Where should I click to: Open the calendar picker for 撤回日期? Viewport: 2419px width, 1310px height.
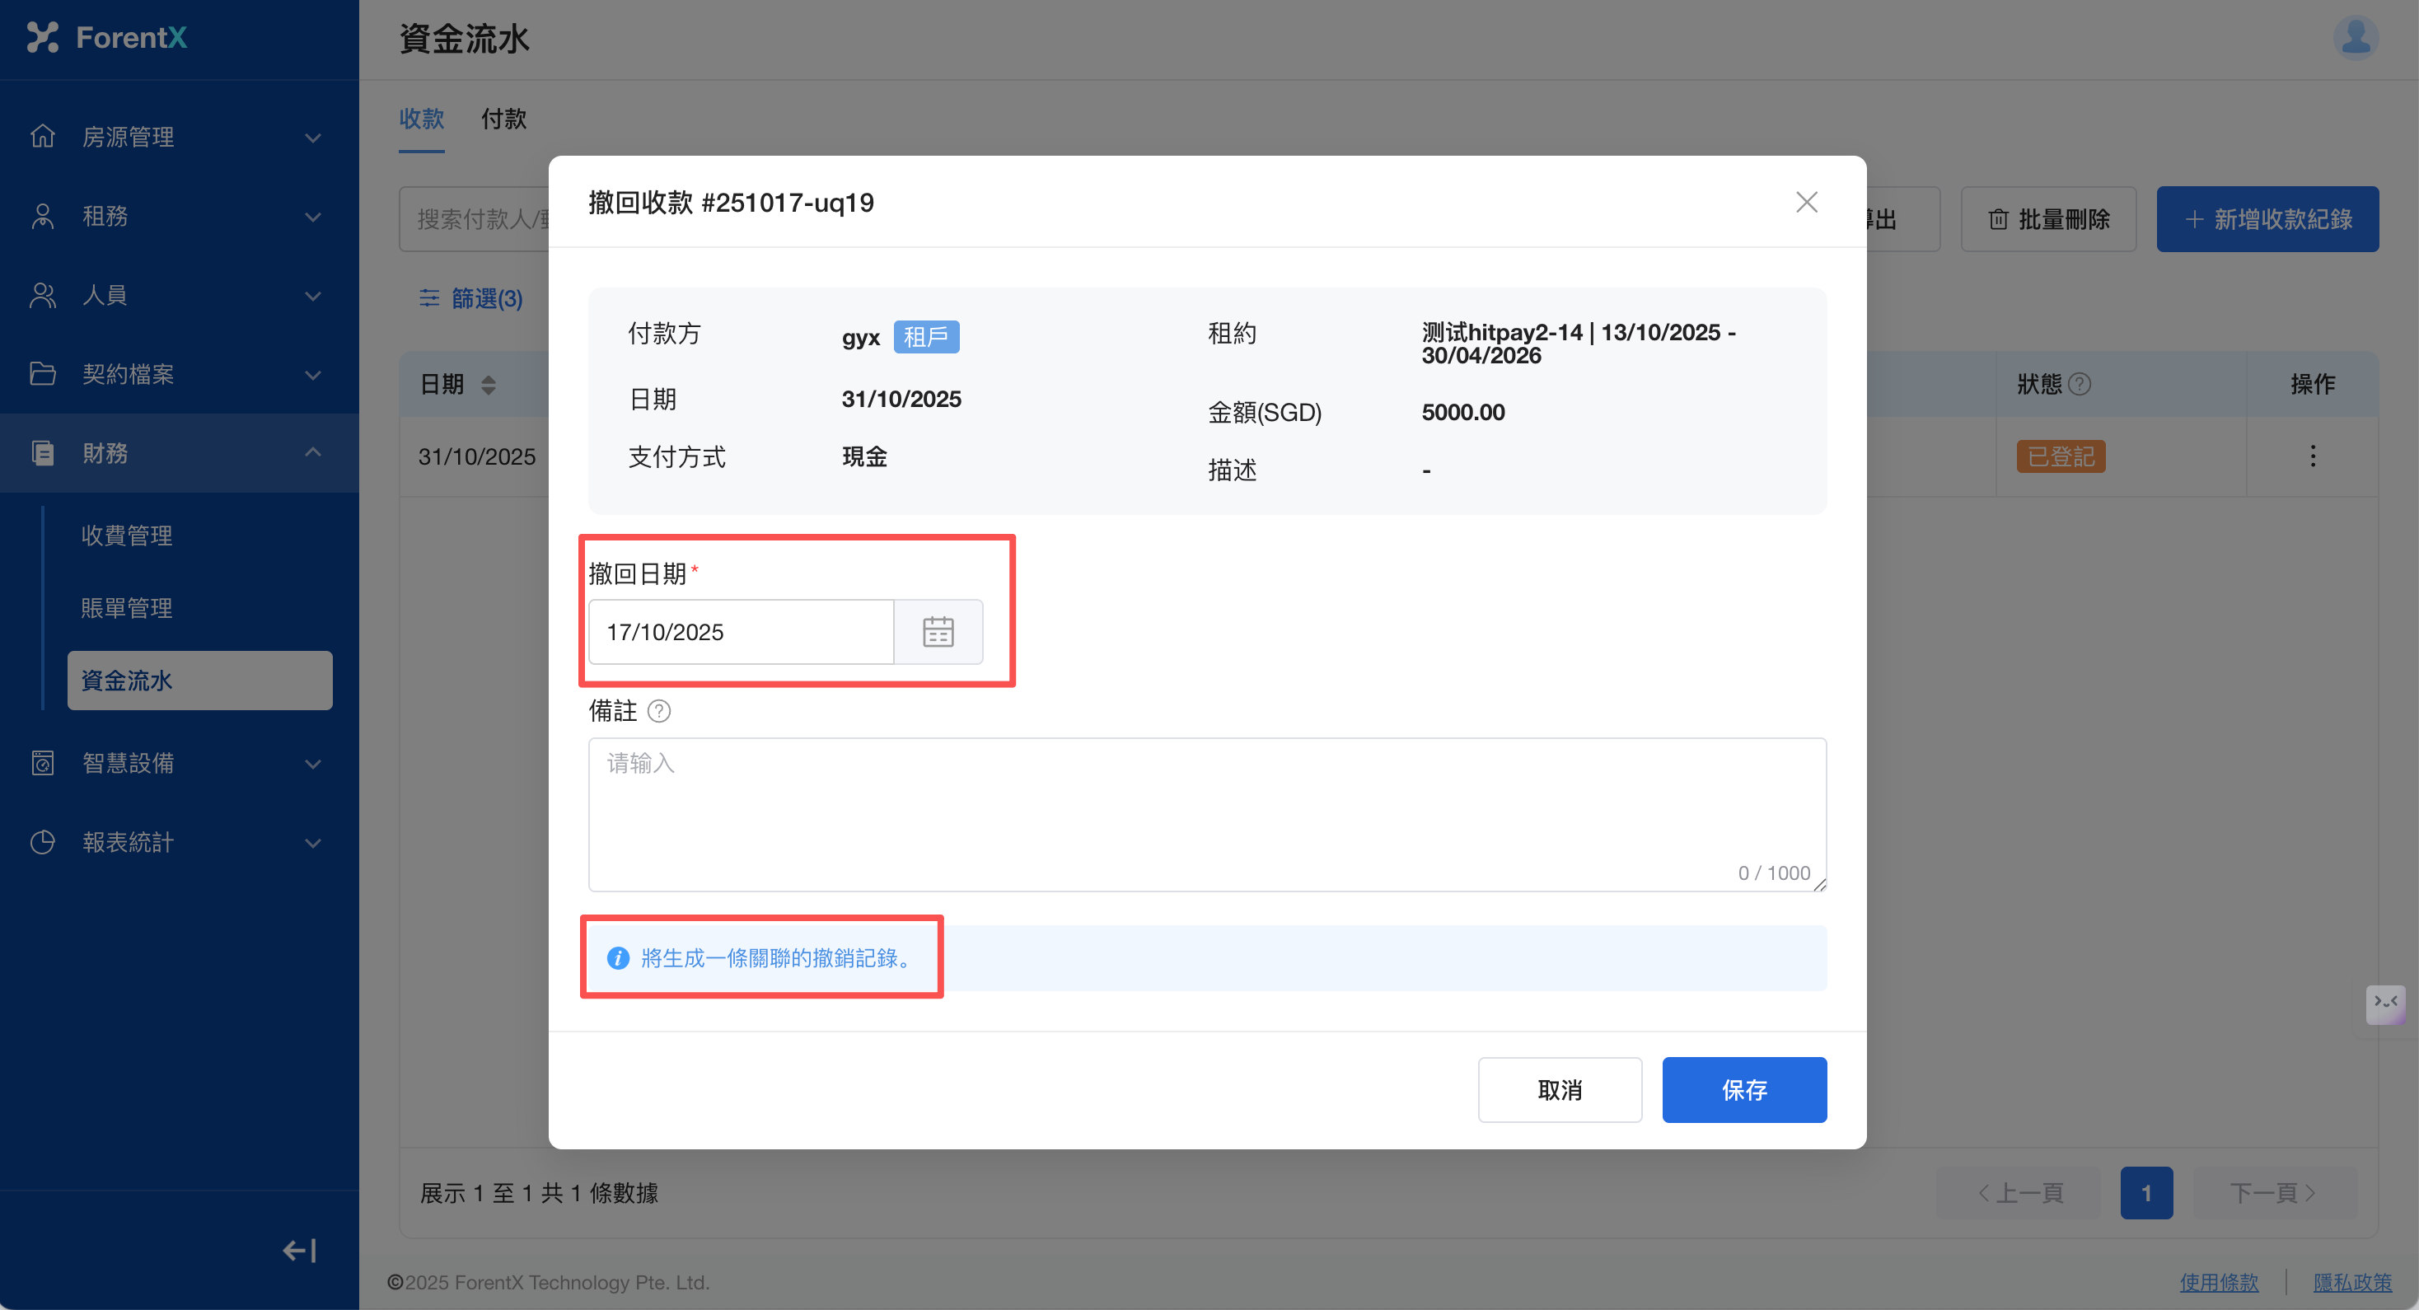click(937, 632)
